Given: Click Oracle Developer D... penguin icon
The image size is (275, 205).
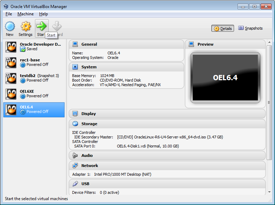Looking at the screenshot, I should pyautogui.click(x=11, y=47).
